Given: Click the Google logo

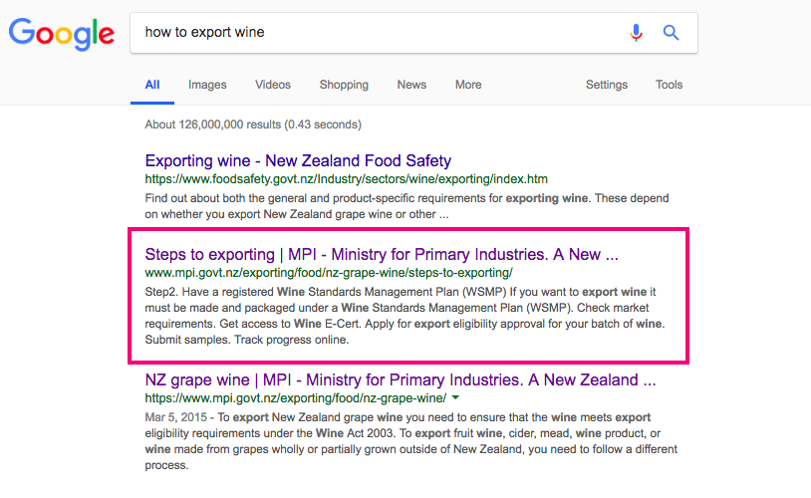Looking at the screenshot, I should pyautogui.click(x=62, y=34).
